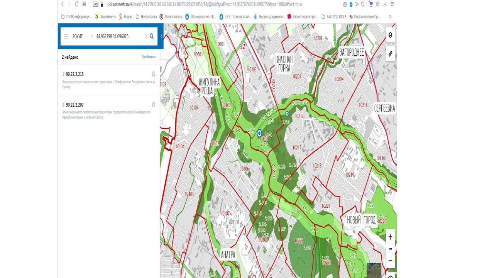
Task: Switch basemap via satellite thumbnail
Action: (x=374, y=270)
